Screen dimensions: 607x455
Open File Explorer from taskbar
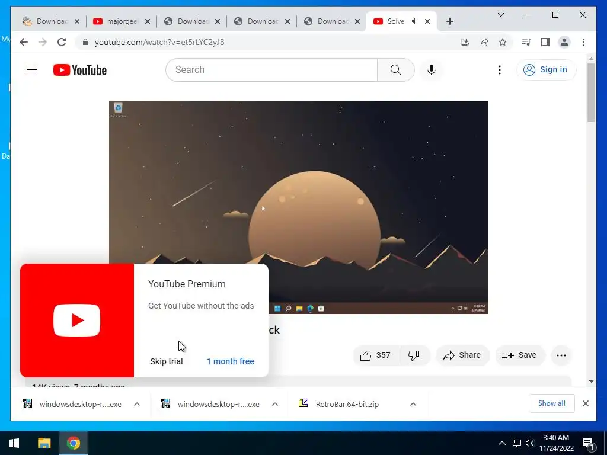[x=44, y=443]
